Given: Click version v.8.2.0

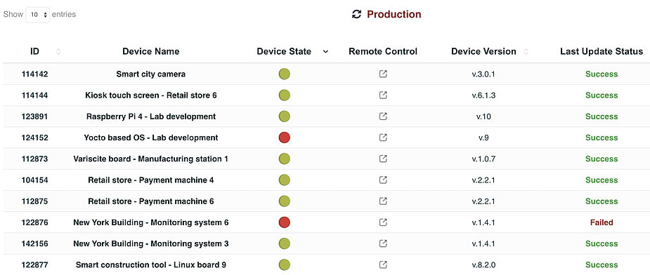Looking at the screenshot, I should point(483,264).
